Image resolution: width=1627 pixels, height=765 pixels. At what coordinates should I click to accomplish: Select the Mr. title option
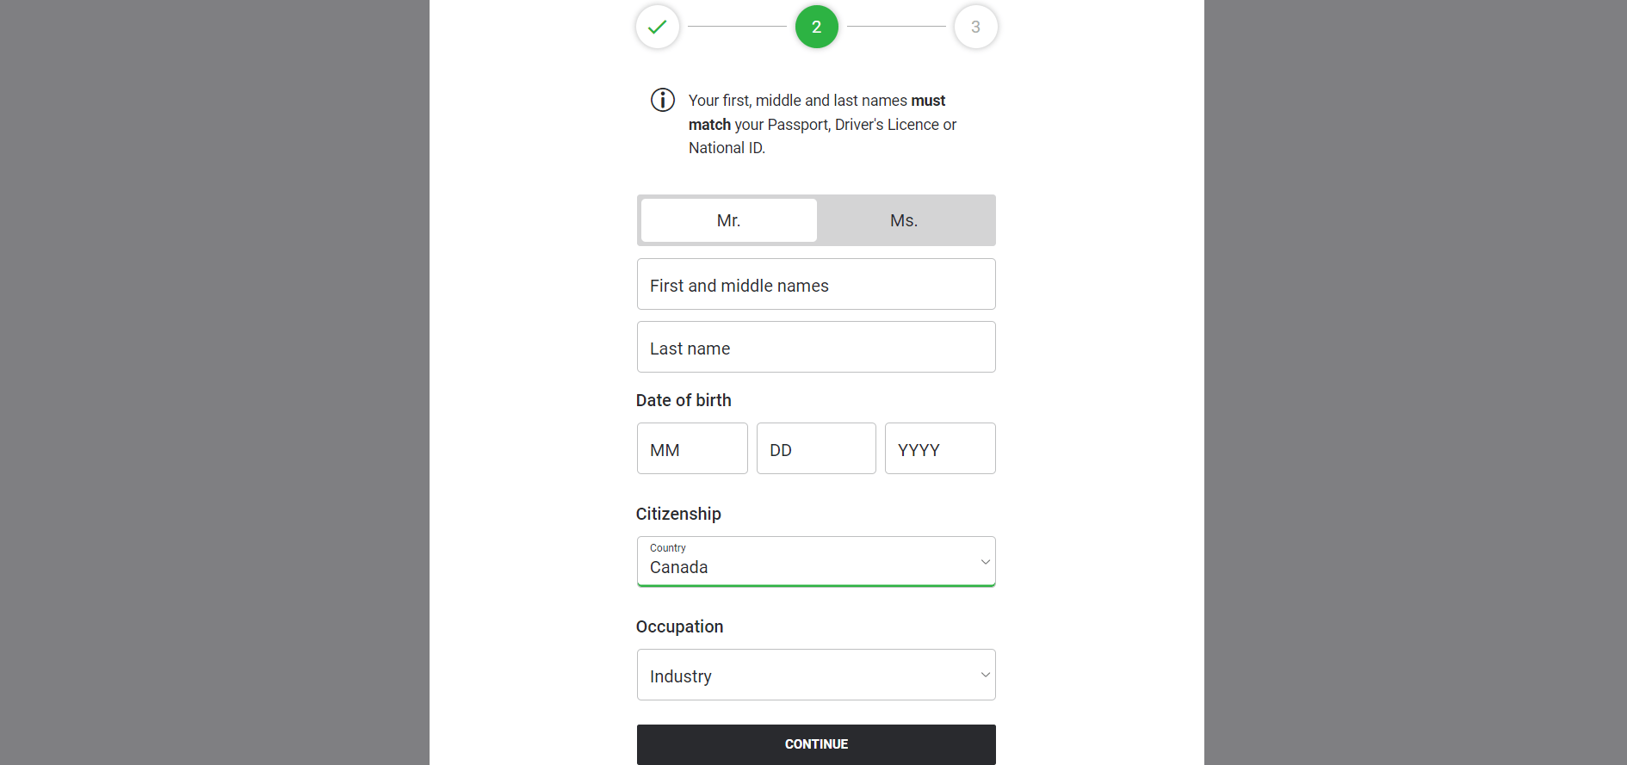pos(727,220)
